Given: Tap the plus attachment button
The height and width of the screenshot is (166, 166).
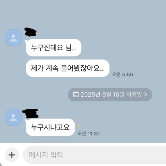Looking at the screenshot, I should tap(12, 155).
